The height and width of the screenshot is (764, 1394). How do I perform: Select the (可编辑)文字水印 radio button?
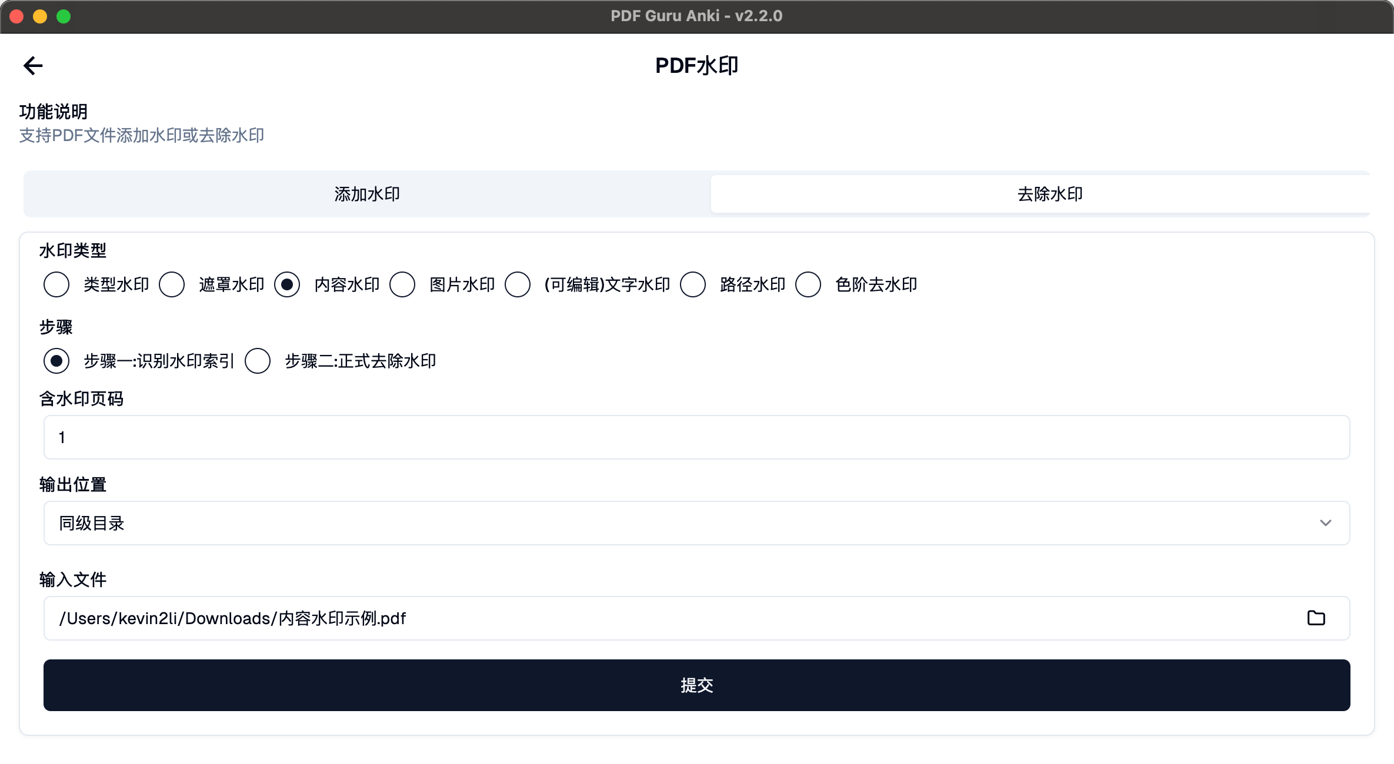(518, 284)
